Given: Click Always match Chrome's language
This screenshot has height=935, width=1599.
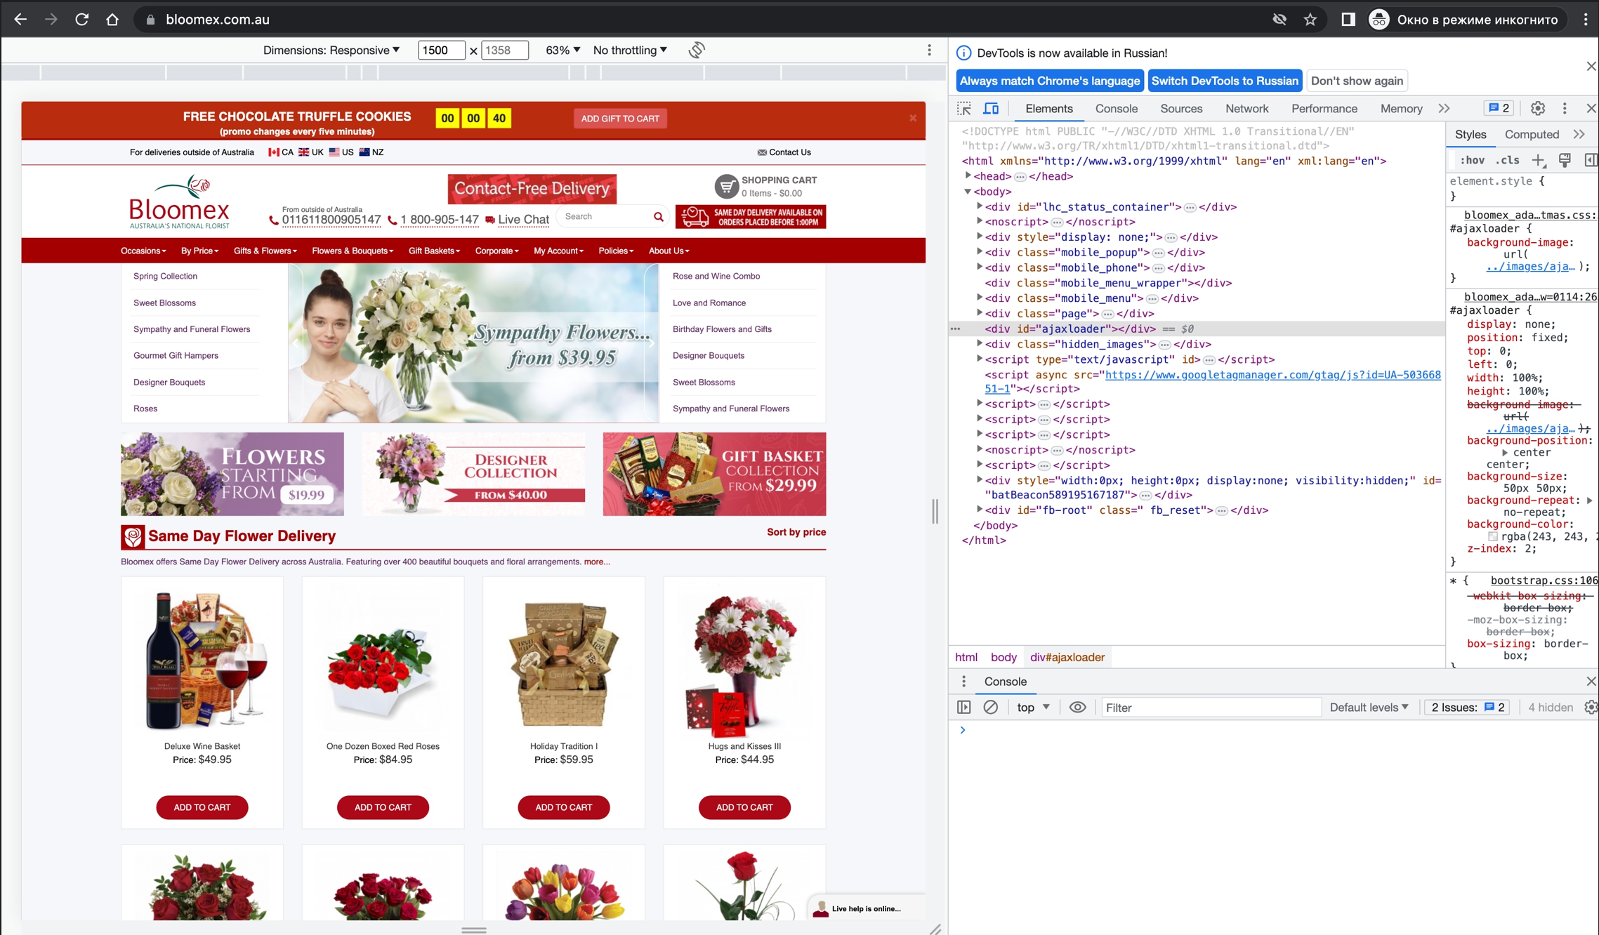Looking at the screenshot, I should [1049, 81].
